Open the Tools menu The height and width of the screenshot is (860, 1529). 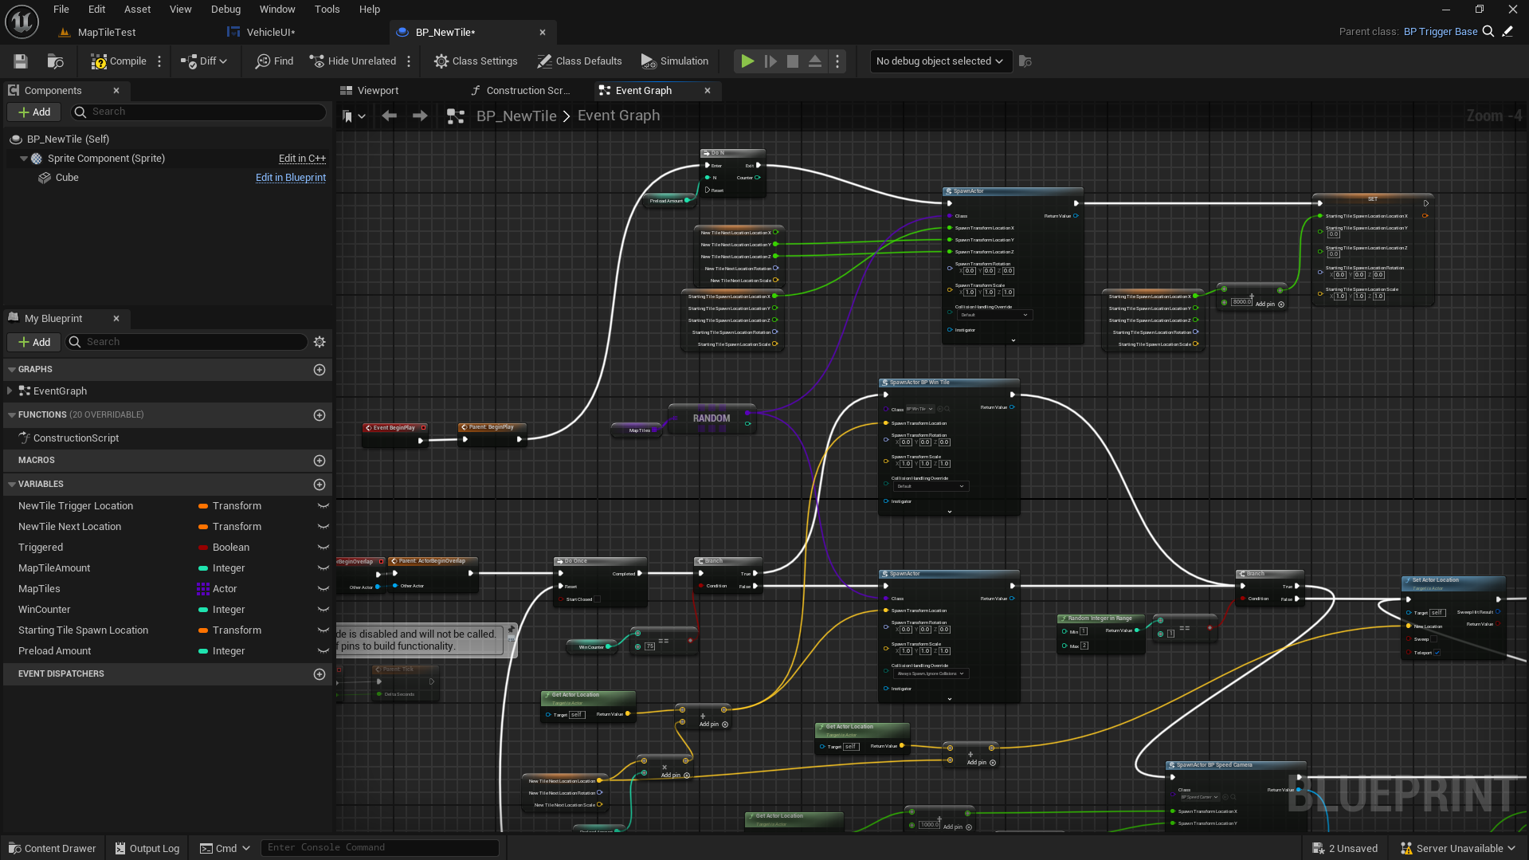(x=327, y=10)
